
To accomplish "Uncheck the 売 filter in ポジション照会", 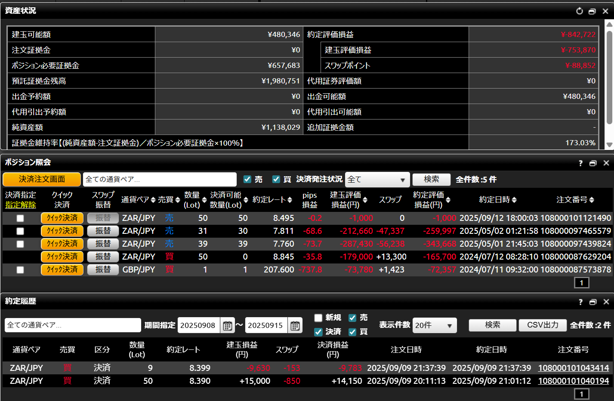I will [247, 179].
